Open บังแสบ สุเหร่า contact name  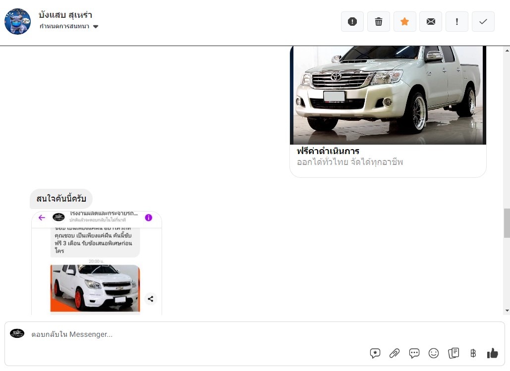pos(65,15)
